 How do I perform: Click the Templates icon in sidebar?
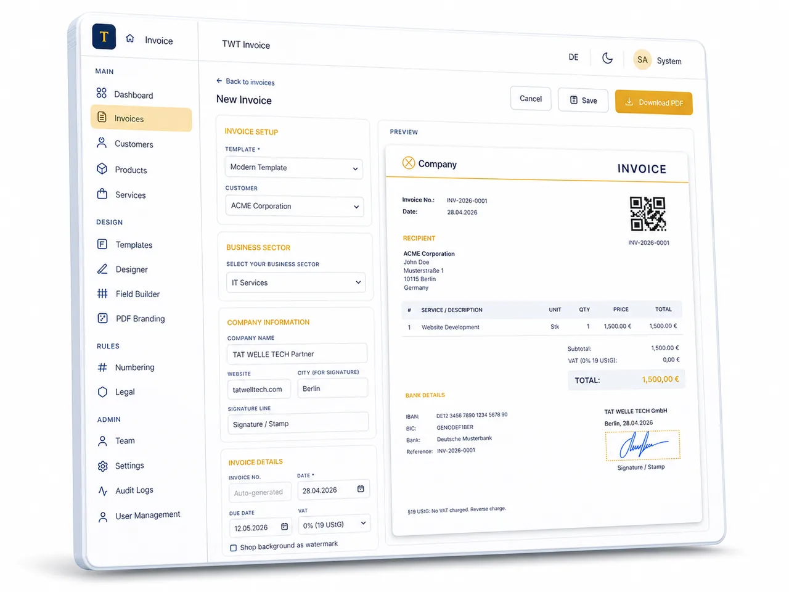[102, 244]
